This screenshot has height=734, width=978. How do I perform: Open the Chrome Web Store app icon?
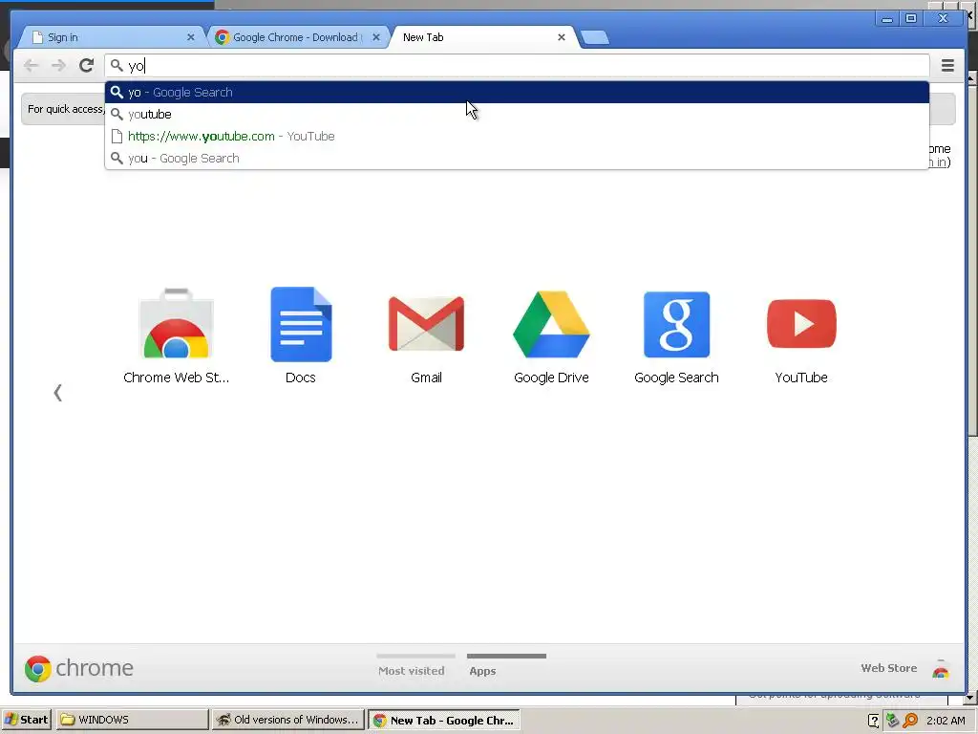pos(177,323)
